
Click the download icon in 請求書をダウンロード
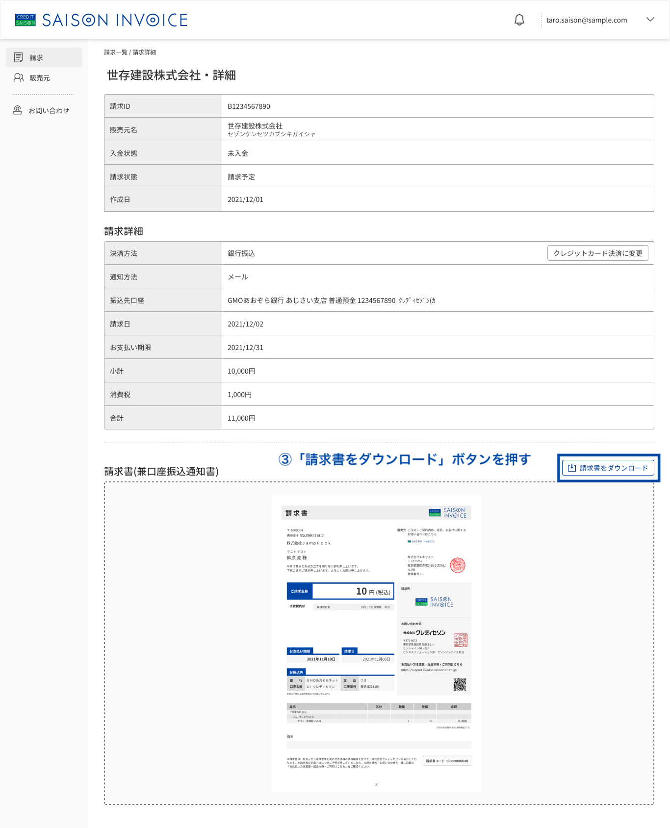coord(572,468)
